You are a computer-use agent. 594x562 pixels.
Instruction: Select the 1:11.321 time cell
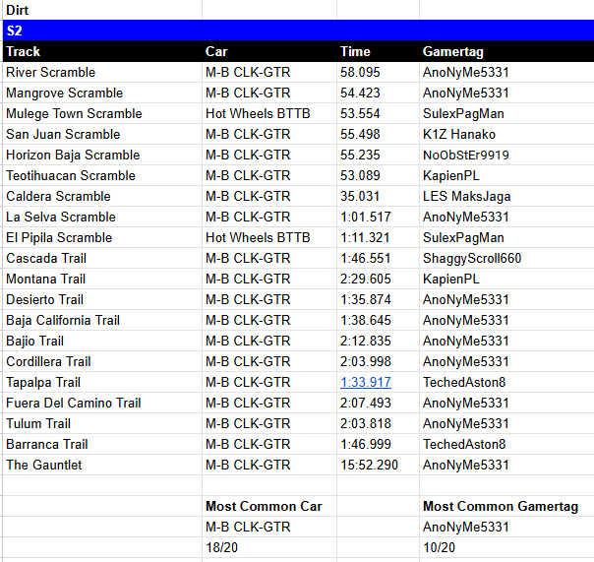378,237
